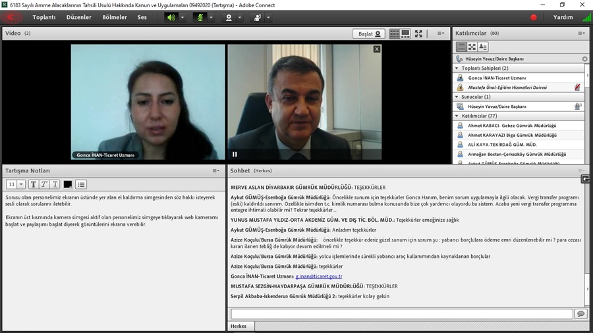The height and width of the screenshot is (333, 593).
Task: Select ALİ KAYA-TEKİRDAĞ GÜM. MÜD.
Action: 519,145
